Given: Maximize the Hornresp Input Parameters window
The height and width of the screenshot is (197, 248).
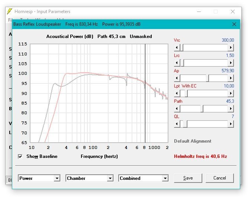Looking at the screenshot, I should tap(215, 11).
